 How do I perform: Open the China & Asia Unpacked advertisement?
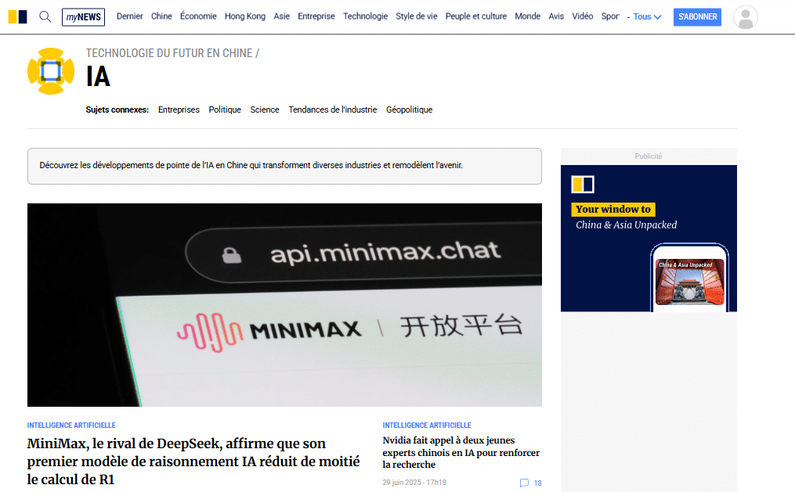click(x=649, y=239)
